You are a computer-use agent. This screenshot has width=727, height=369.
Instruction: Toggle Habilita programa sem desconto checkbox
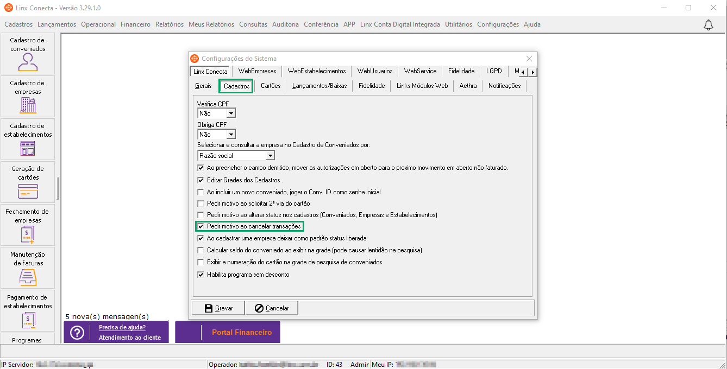(x=201, y=275)
